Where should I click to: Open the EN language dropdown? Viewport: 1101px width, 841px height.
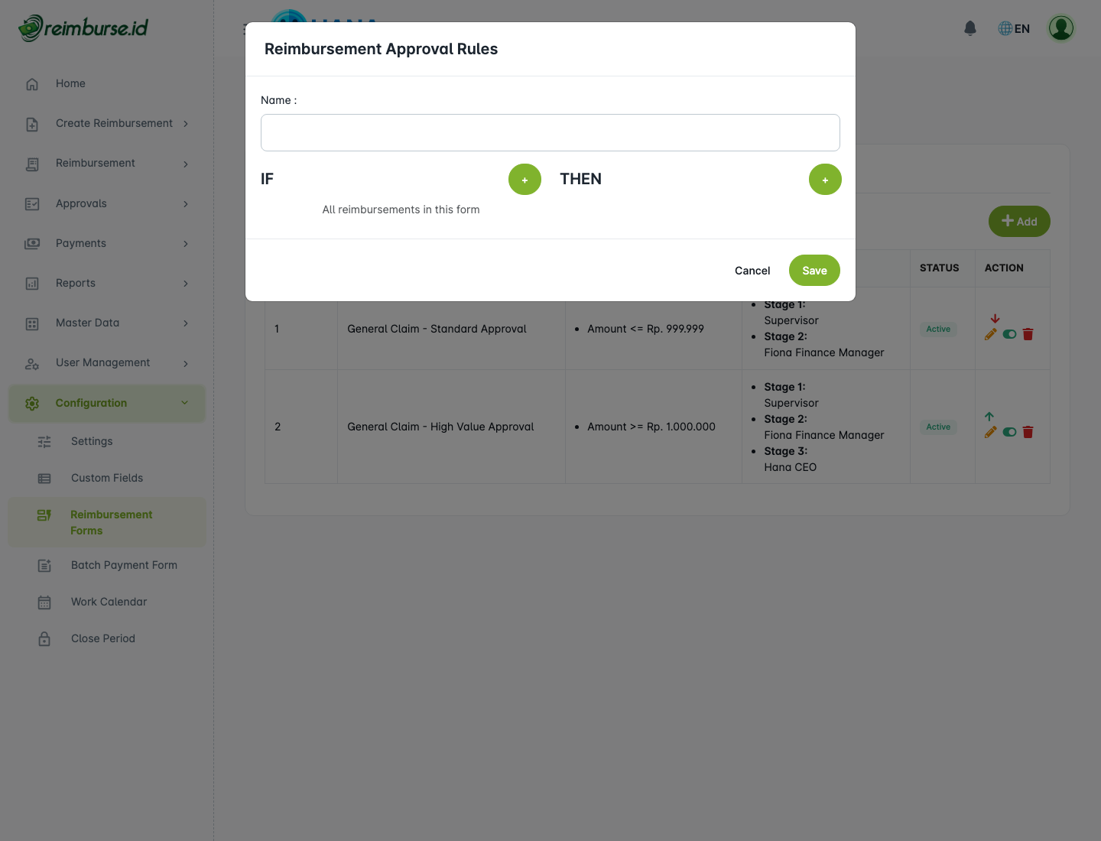tap(1014, 28)
